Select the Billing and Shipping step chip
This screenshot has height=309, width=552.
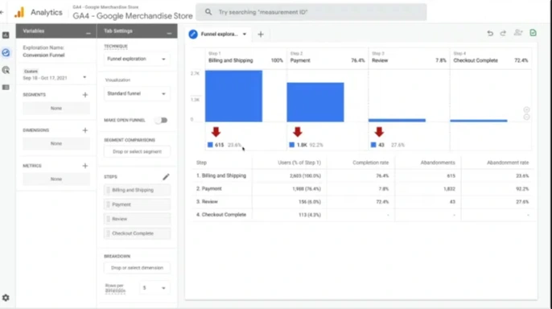coord(137,190)
